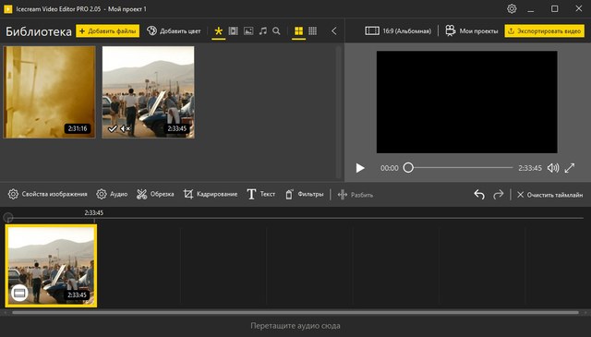
Task: Click the 2:33:45 timeline time label
Action: 94,212
